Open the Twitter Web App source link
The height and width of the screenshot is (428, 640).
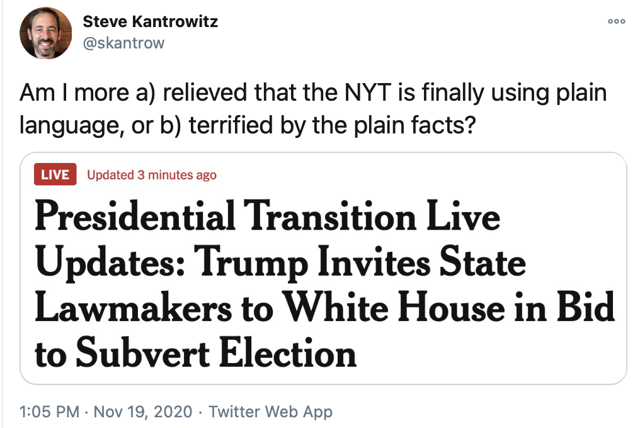tap(270, 412)
